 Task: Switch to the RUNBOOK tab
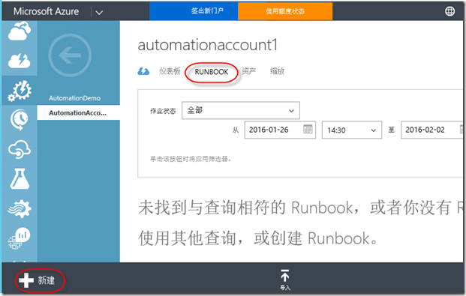pos(212,72)
